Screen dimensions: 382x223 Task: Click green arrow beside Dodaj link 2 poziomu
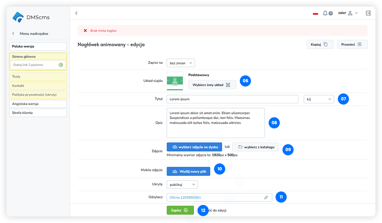pos(61,65)
